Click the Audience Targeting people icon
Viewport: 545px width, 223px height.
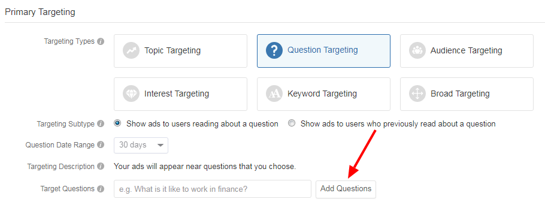click(x=417, y=51)
